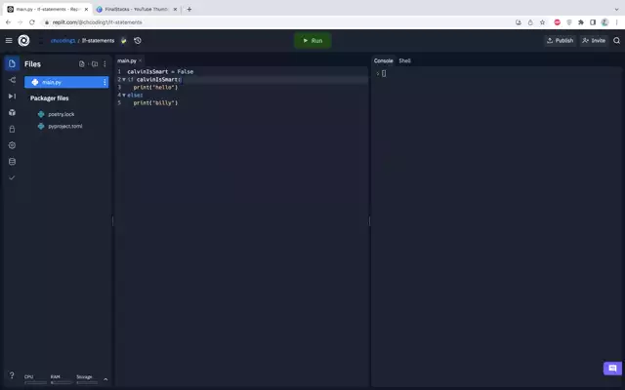The image size is (625, 390).
Task: Open the version control sidebar icon
Action: tap(12, 80)
